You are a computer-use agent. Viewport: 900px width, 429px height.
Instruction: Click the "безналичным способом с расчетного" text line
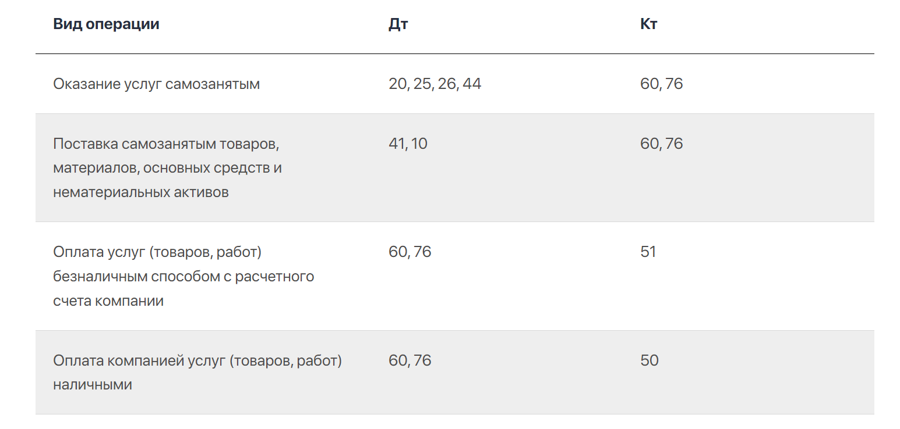(183, 277)
